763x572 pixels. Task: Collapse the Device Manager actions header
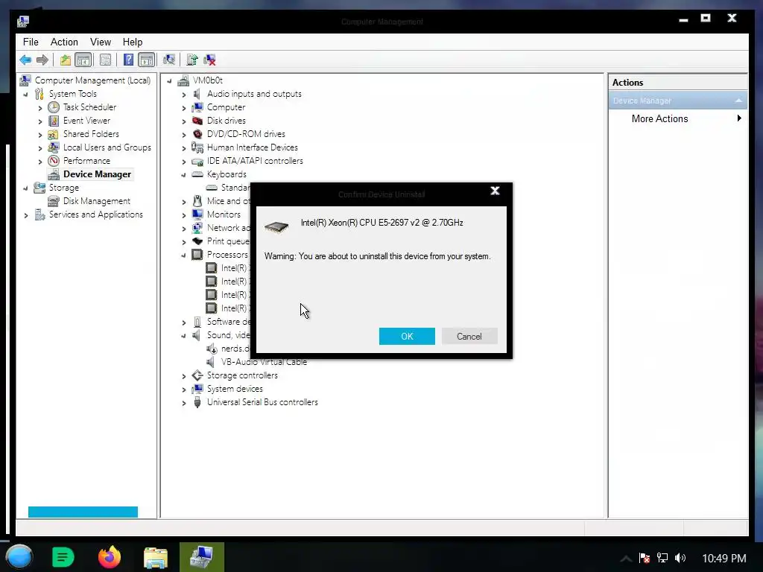[x=738, y=101]
